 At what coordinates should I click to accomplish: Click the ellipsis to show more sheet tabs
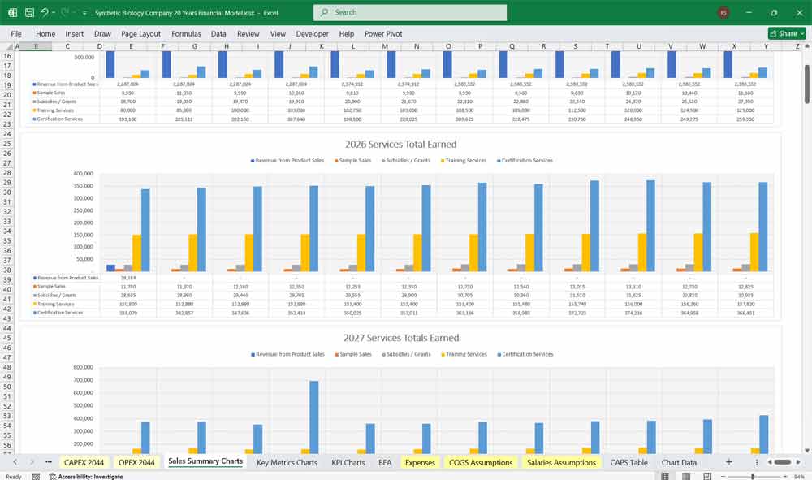(48, 461)
